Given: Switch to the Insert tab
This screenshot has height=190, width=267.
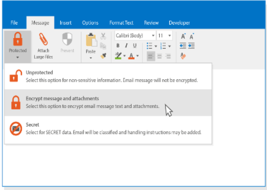Looking at the screenshot, I should [65, 23].
